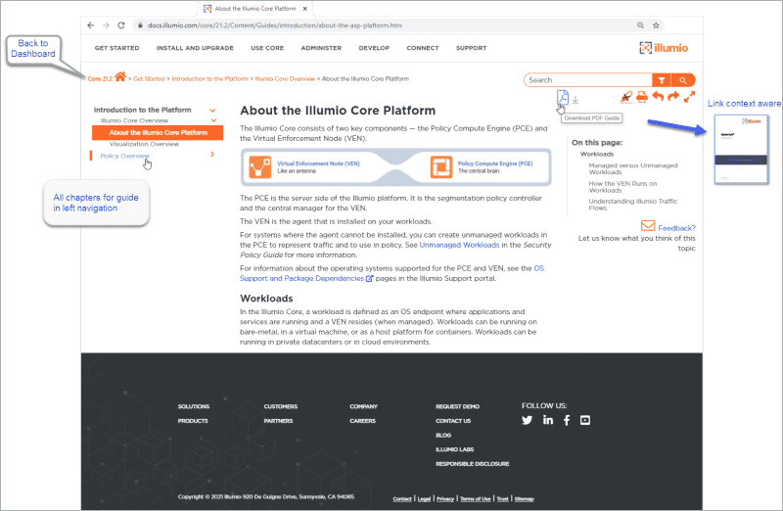Image resolution: width=783 pixels, height=511 pixels.
Task: Bookmark this page with the star icon
Action: coord(656,25)
